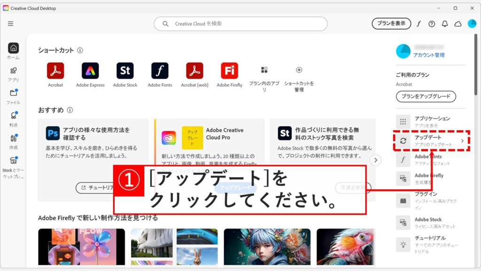The height and width of the screenshot is (271, 481).
Task: Click the アカウント管理 link
Action: pyautogui.click(x=429, y=55)
